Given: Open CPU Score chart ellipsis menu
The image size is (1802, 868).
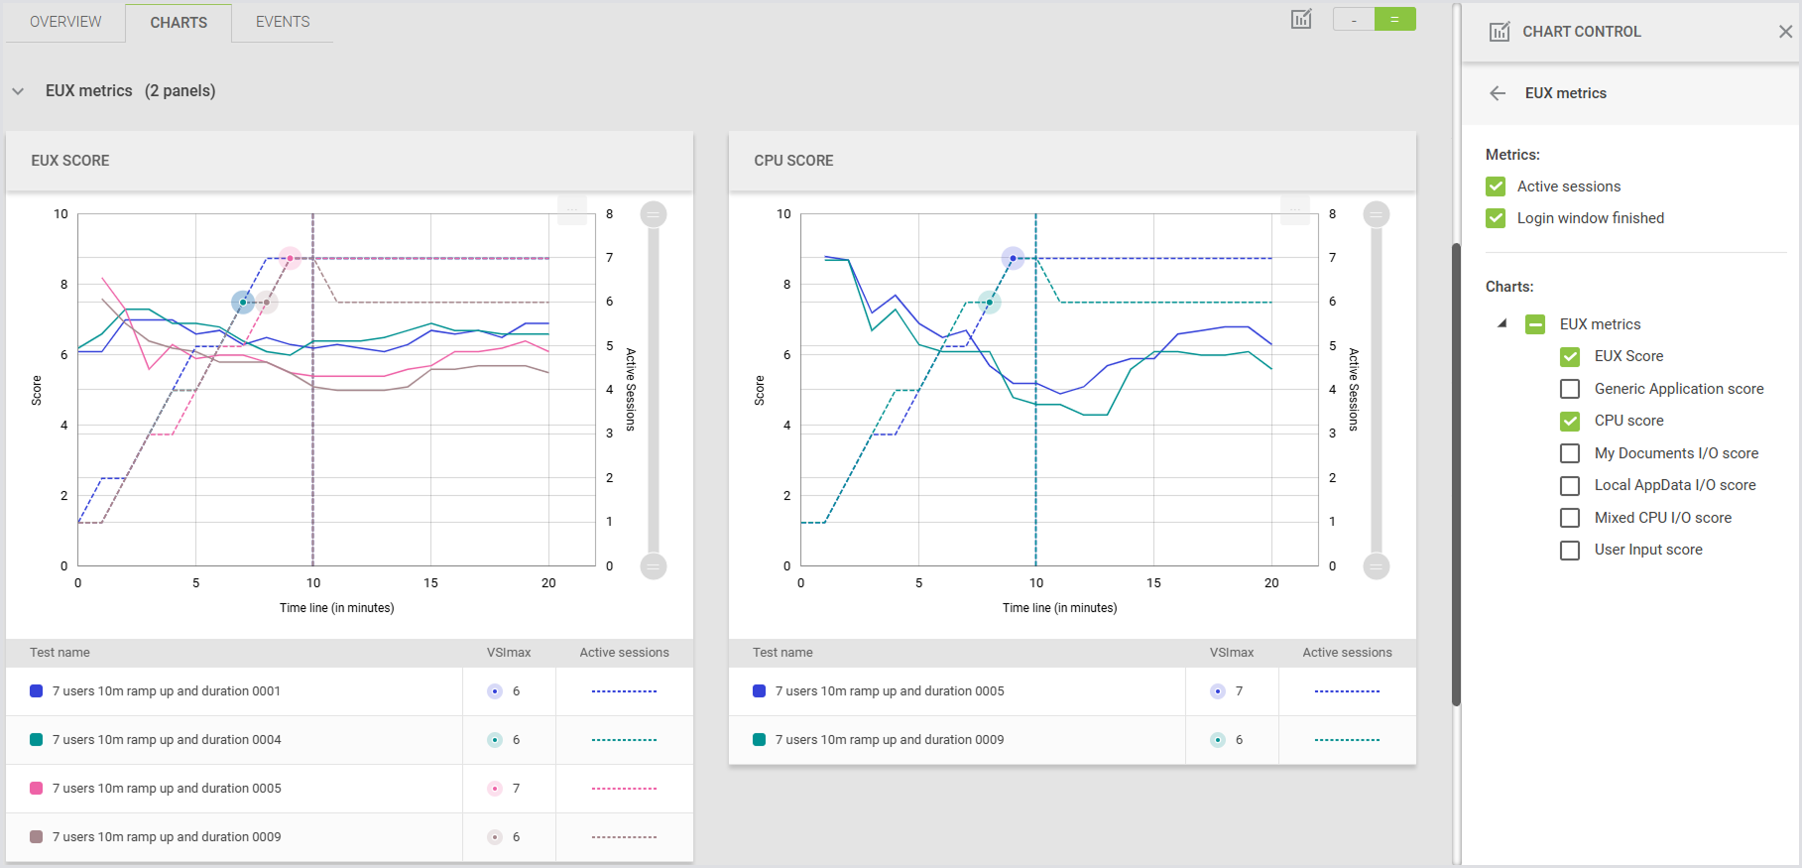Looking at the screenshot, I should (1295, 208).
